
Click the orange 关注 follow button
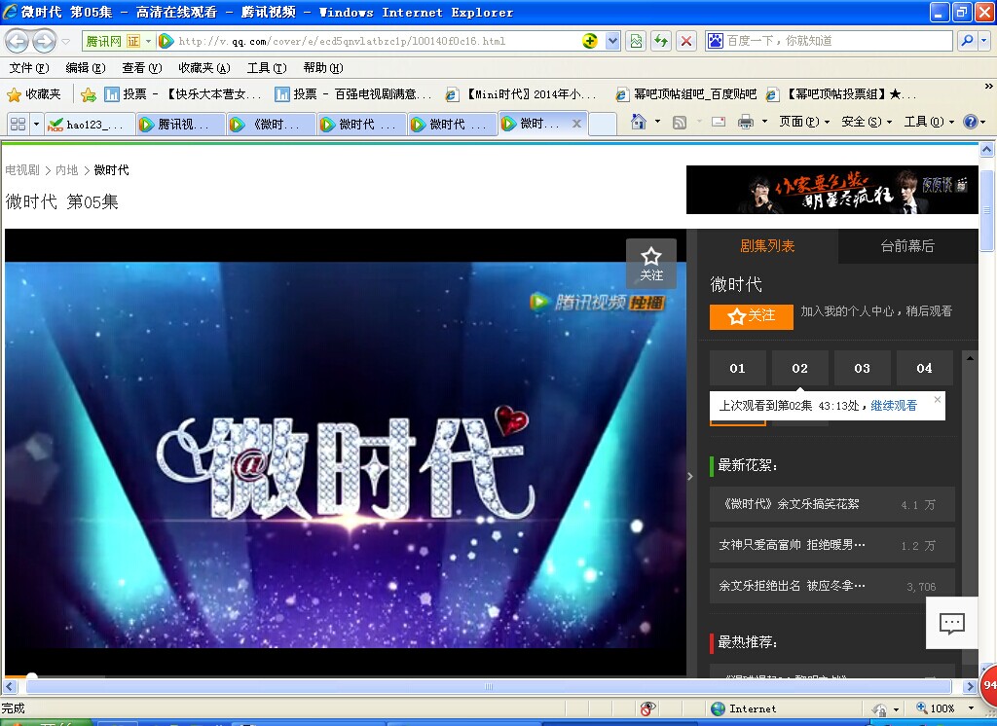[752, 316]
